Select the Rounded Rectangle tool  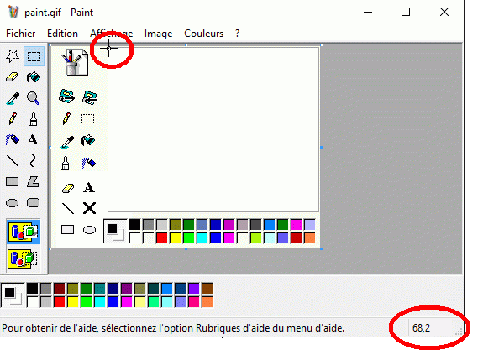pyautogui.click(x=33, y=203)
